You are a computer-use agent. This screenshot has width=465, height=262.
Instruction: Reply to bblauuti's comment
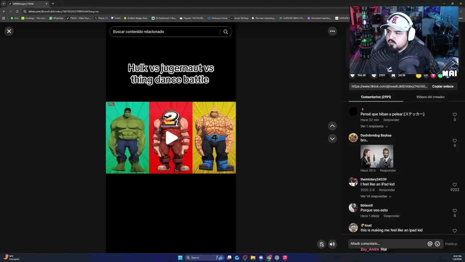point(391,216)
